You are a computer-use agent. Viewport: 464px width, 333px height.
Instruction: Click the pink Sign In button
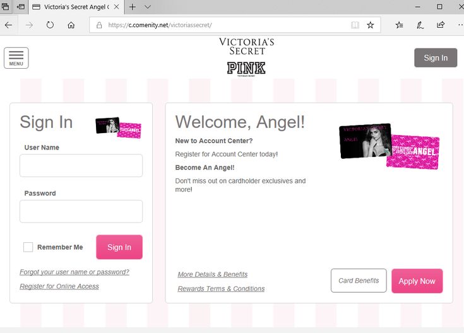(x=119, y=247)
